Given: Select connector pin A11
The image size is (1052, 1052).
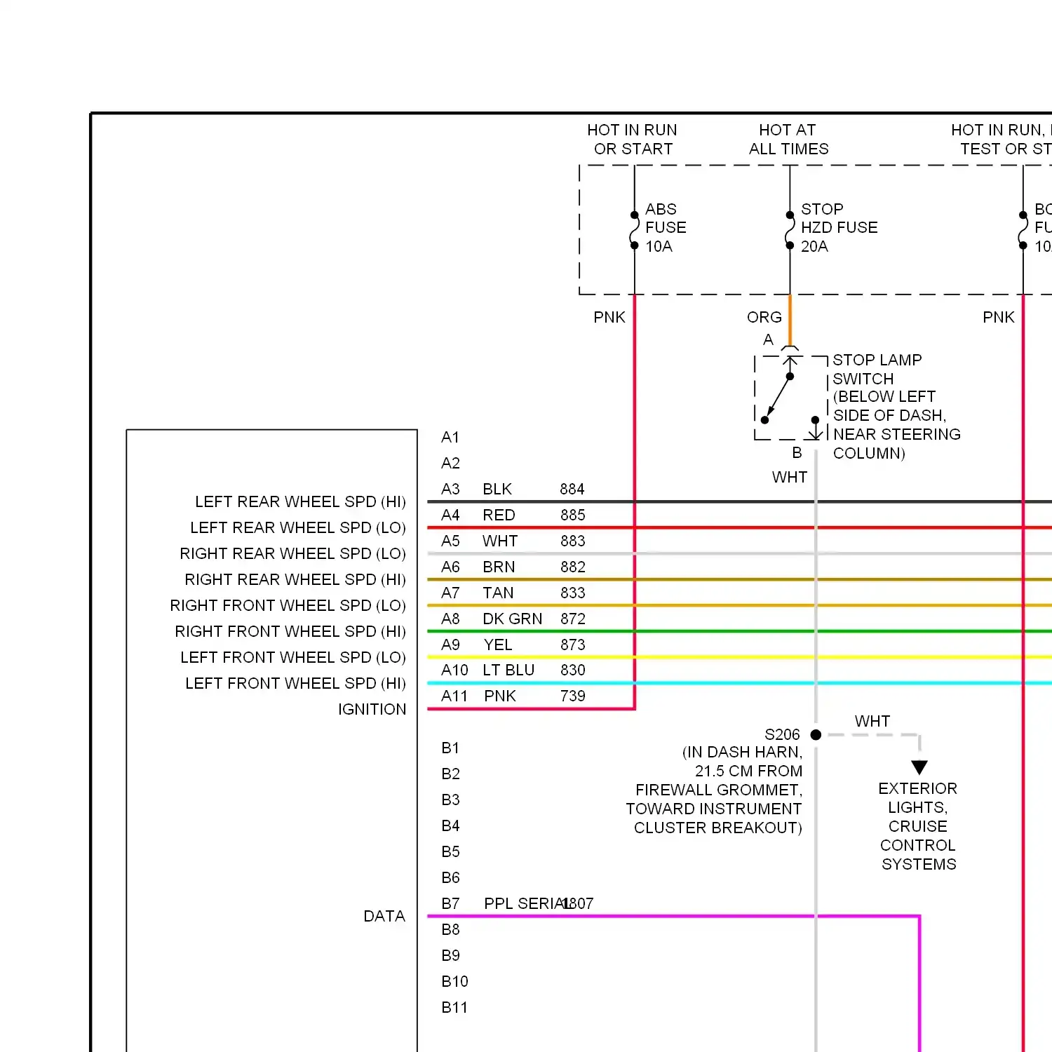Looking at the screenshot, I should pos(454,696).
